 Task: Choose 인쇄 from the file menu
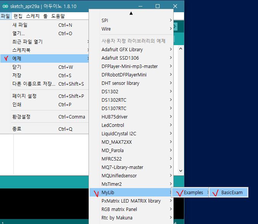pyautogui.click(x=44, y=104)
